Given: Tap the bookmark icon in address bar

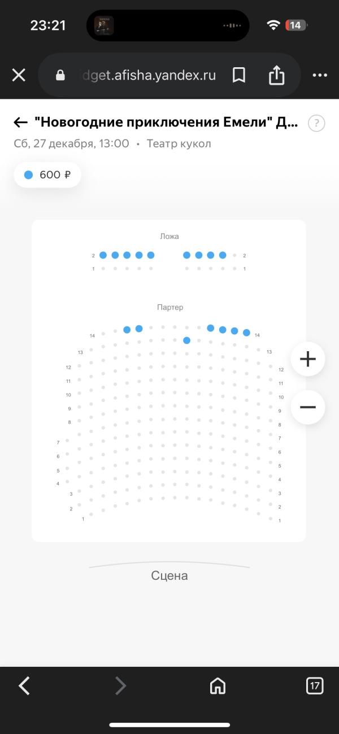Looking at the screenshot, I should (239, 75).
